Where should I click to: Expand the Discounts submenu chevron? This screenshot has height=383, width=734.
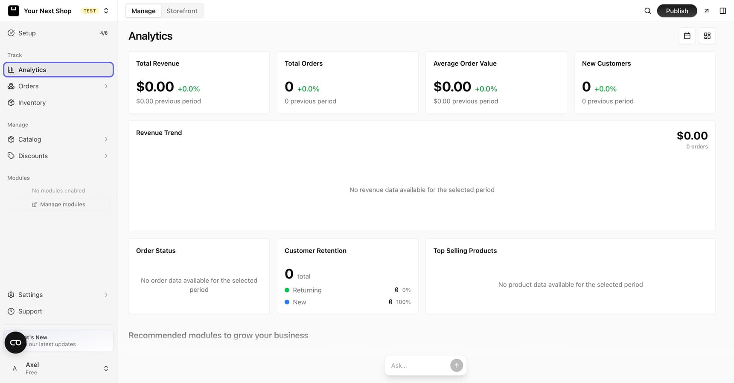pyautogui.click(x=106, y=156)
